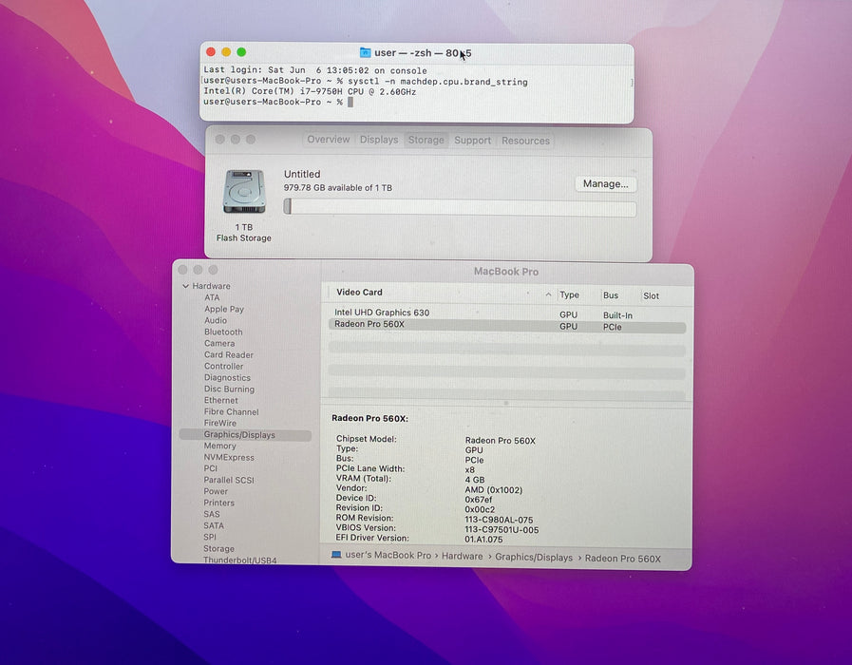852x665 pixels.
Task: Select Apple Pay in the sidebar
Action: [224, 309]
